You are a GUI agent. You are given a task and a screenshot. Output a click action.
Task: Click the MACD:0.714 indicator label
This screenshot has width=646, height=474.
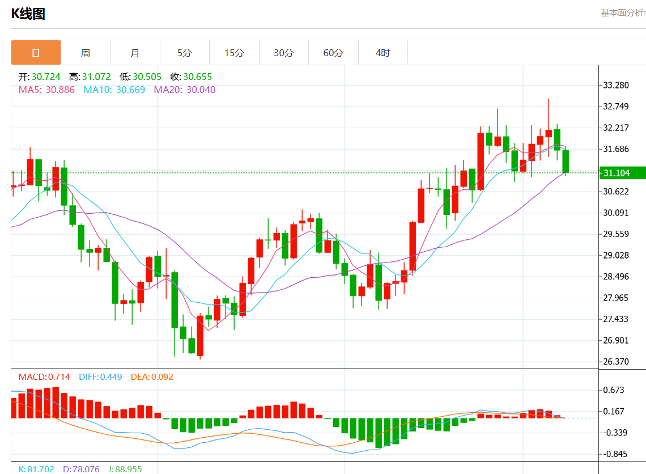tap(44, 376)
